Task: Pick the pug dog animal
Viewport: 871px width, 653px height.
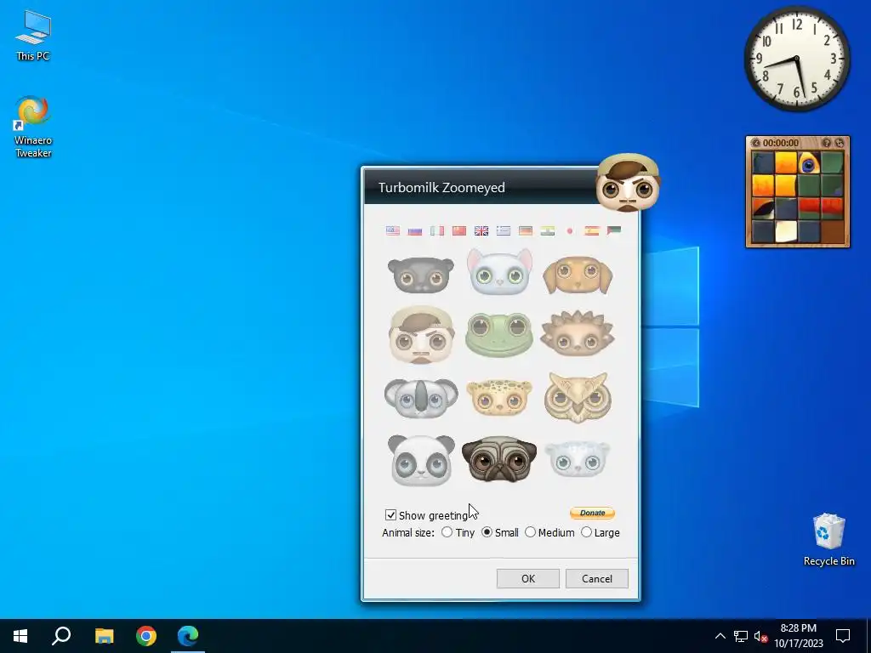Action: (x=498, y=458)
